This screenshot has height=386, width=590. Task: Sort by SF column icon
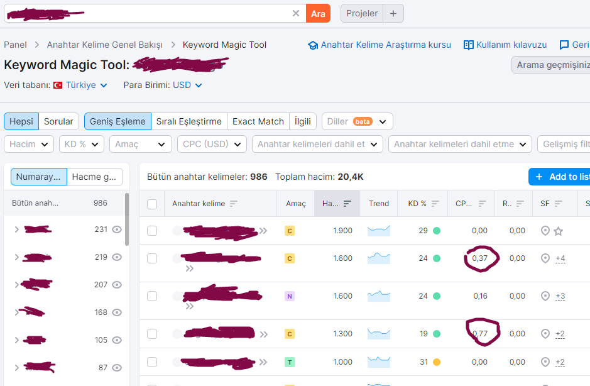pos(559,203)
